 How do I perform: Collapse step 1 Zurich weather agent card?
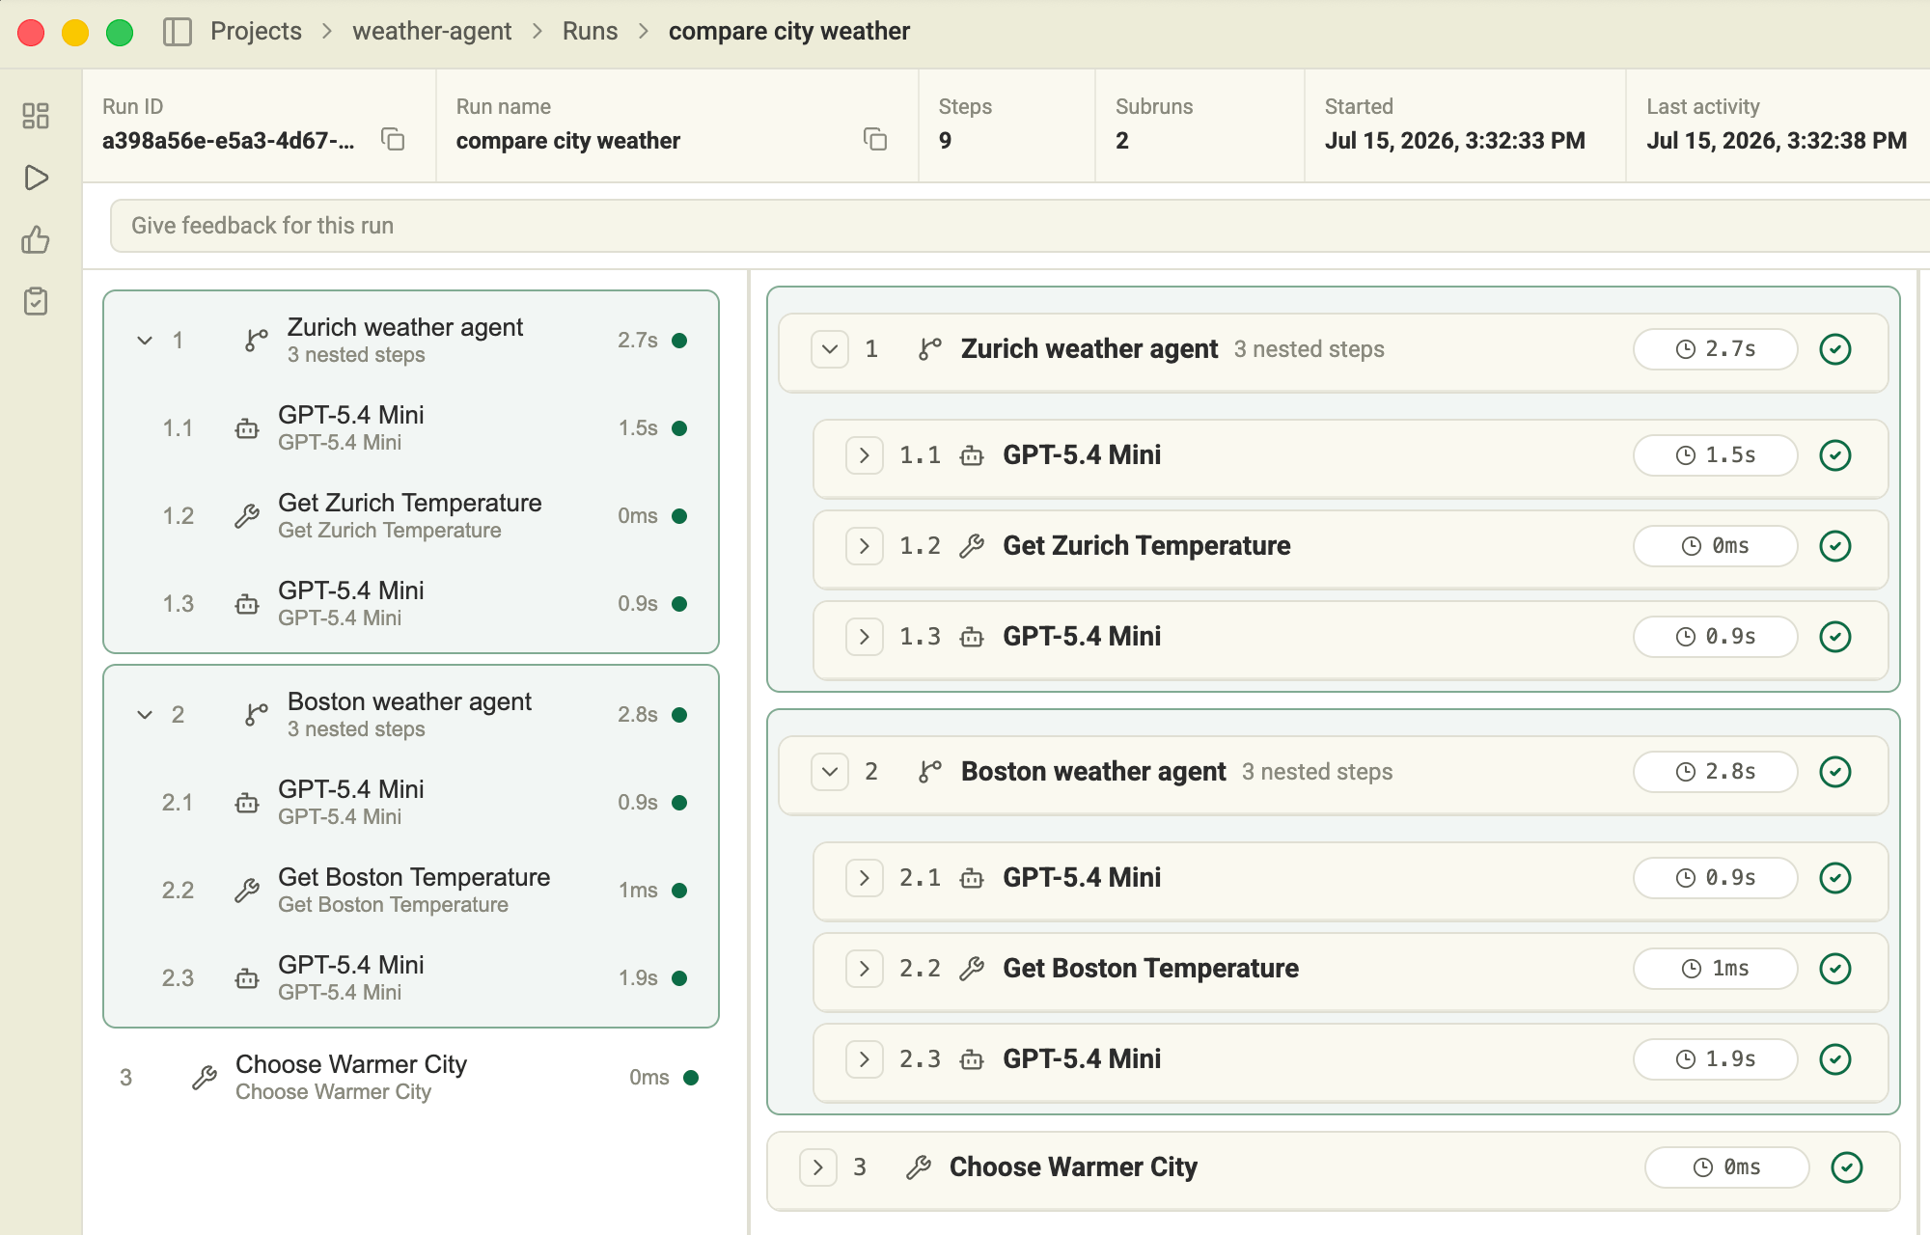[x=830, y=349]
